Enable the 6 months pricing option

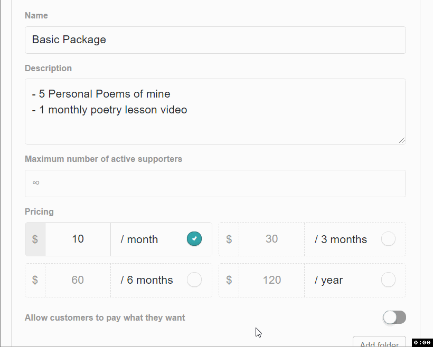194,279
